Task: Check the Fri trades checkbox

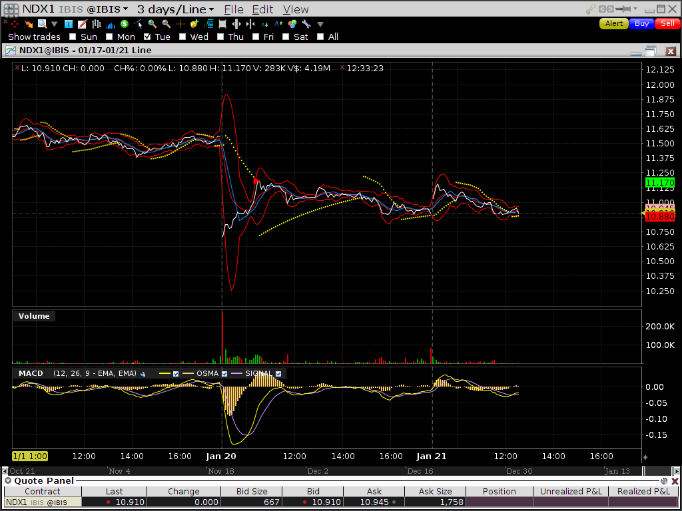Action: pos(256,37)
